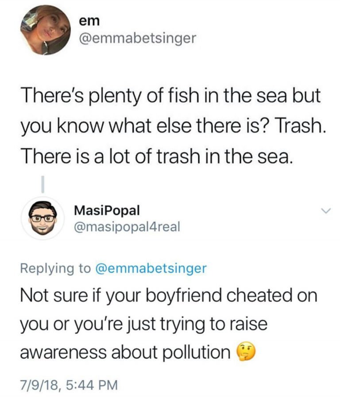Click the display name "em"

pyautogui.click(x=88, y=20)
